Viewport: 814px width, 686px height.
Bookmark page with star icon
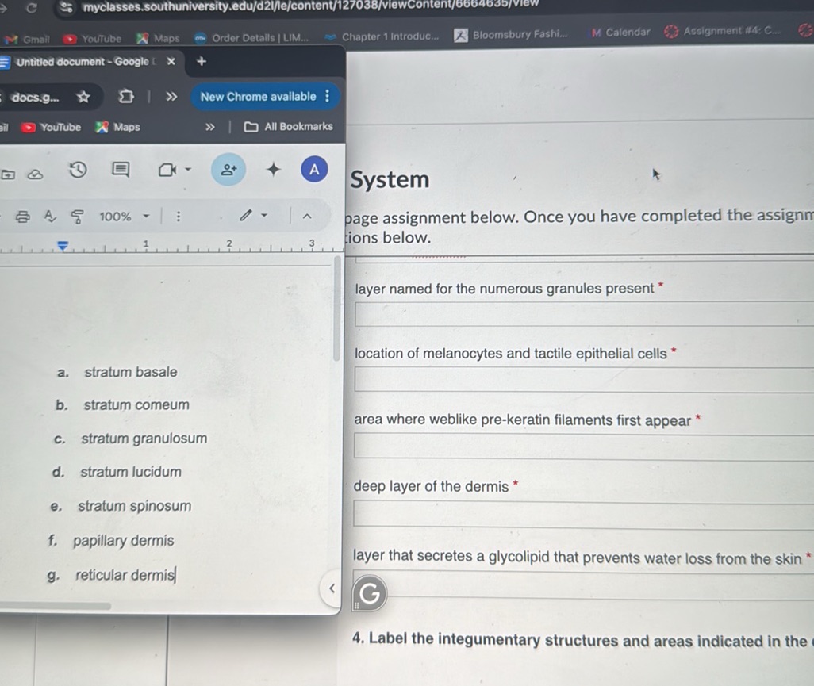click(x=83, y=98)
